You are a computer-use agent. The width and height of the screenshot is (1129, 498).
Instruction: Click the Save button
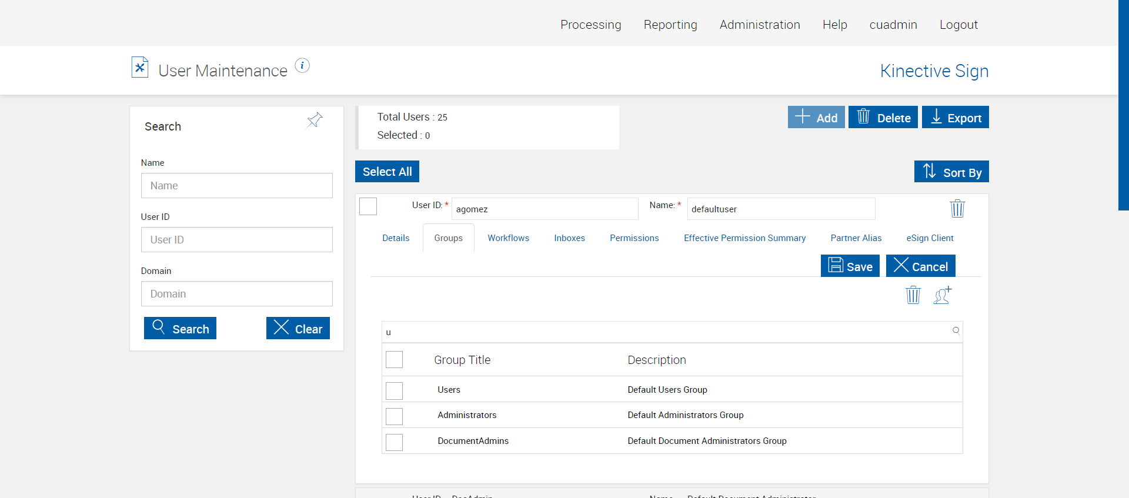point(850,266)
